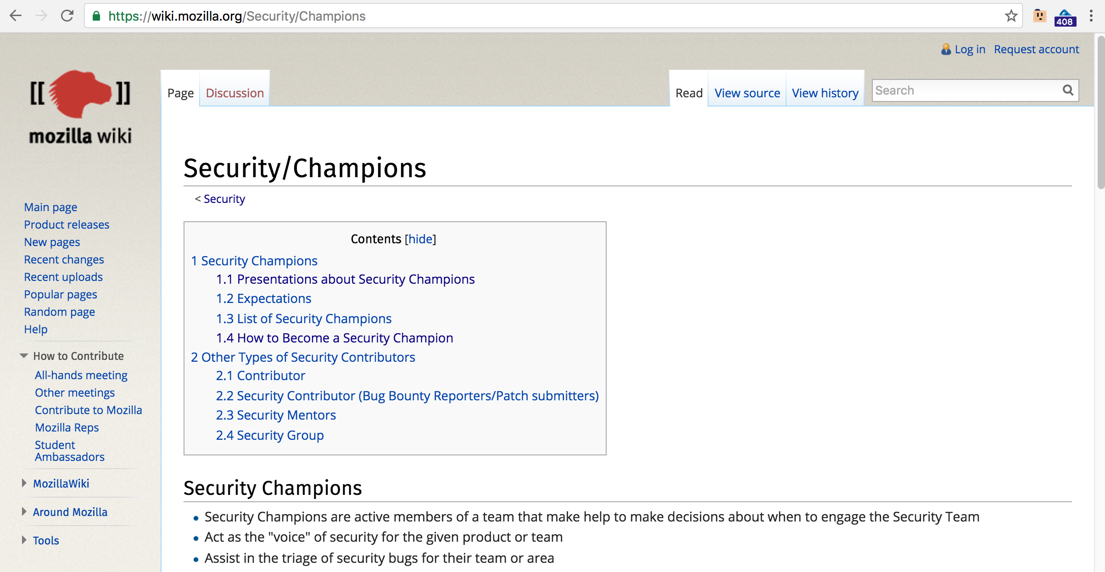1105x572 pixels.
Task: Open extension icon showing 408 badge
Action: [x=1064, y=17]
